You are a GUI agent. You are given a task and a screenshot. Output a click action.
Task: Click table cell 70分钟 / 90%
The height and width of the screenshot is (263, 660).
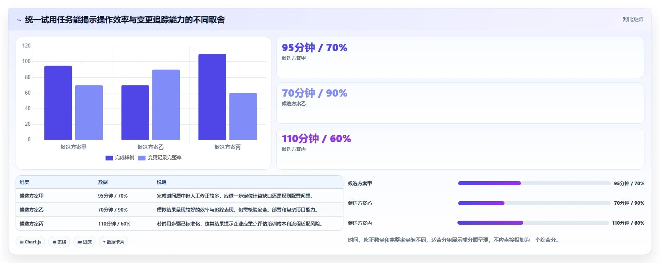pyautogui.click(x=113, y=210)
